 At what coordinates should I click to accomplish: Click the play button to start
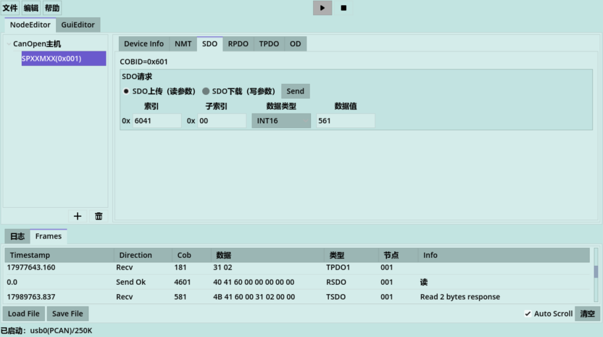point(322,8)
